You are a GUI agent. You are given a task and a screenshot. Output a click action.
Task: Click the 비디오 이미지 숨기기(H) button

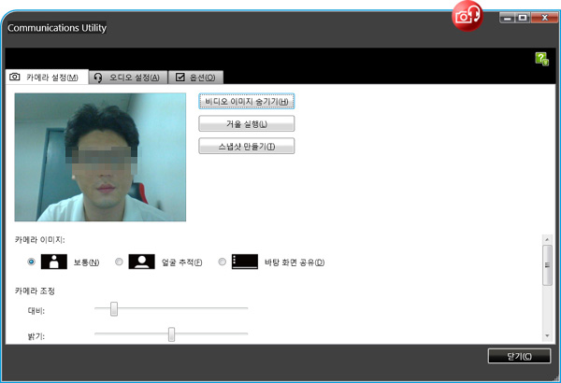click(x=247, y=101)
